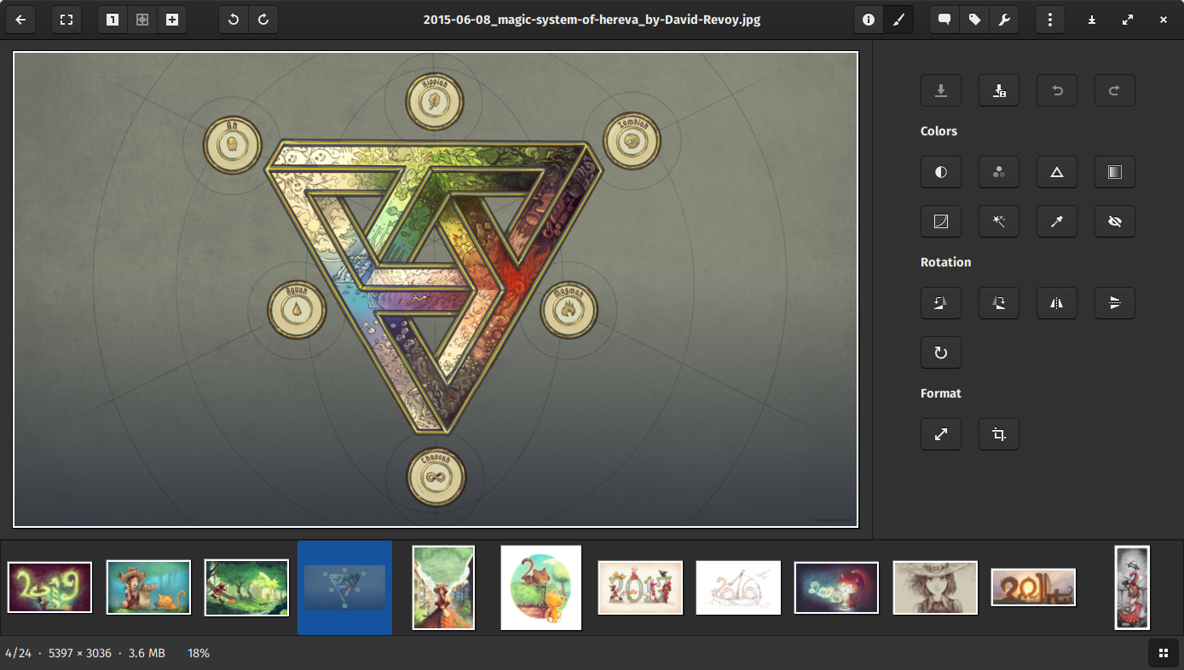Toggle the edit file paintbrush panel
Screen dimensions: 1184x670
[x=898, y=20]
